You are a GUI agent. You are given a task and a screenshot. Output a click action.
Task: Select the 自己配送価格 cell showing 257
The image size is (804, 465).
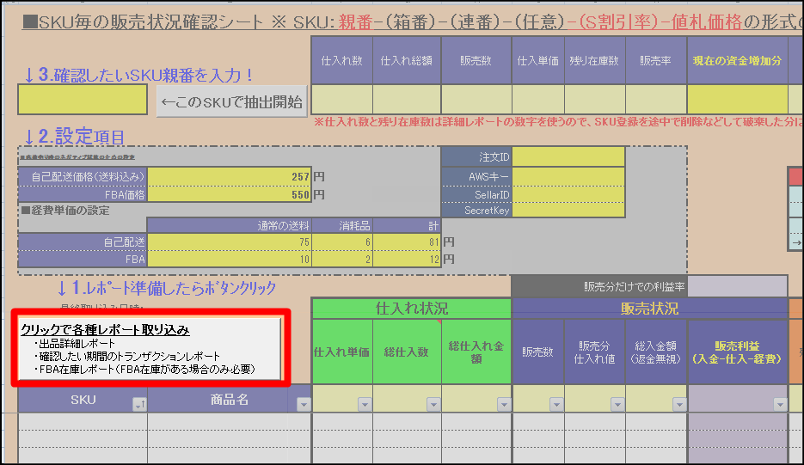coord(229,176)
